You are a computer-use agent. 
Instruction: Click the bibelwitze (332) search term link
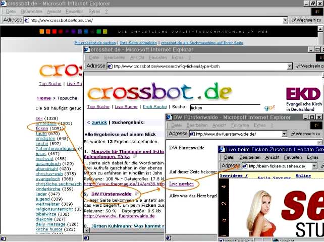[46, 214]
